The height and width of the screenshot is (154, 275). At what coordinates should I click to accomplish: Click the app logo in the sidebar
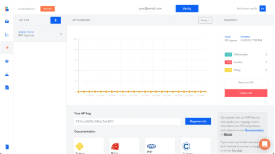(7, 9)
